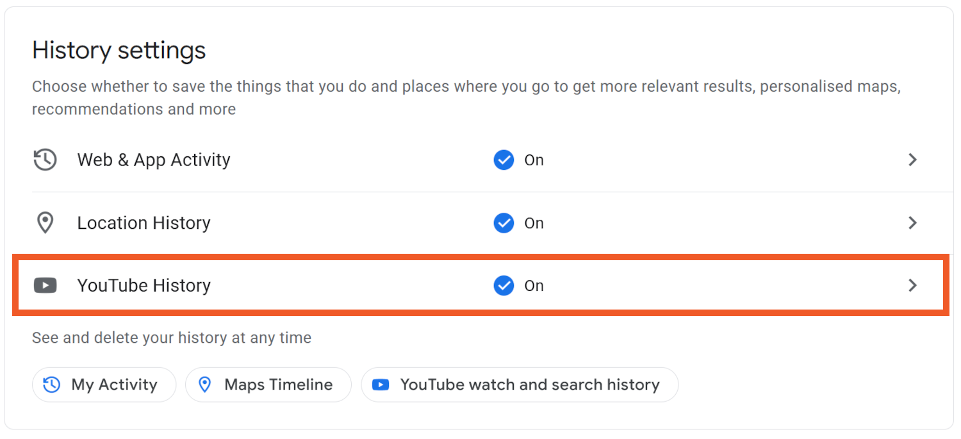The image size is (961, 439).
Task: Open the Web & App Activity row
Action: (x=154, y=160)
